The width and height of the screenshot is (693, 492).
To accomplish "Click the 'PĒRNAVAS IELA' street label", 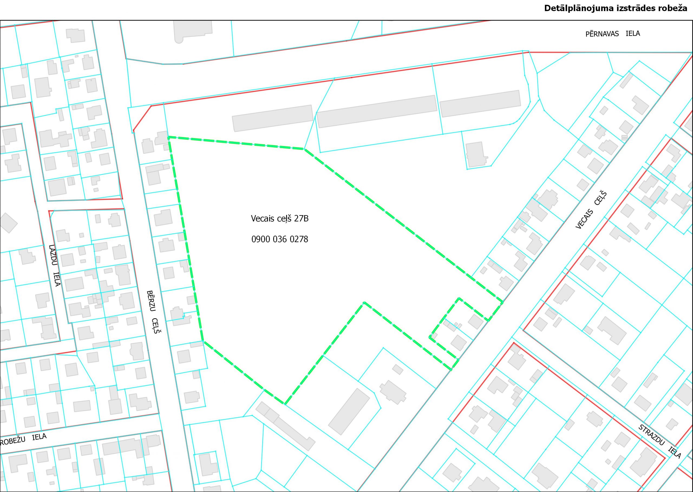I will point(613,34).
